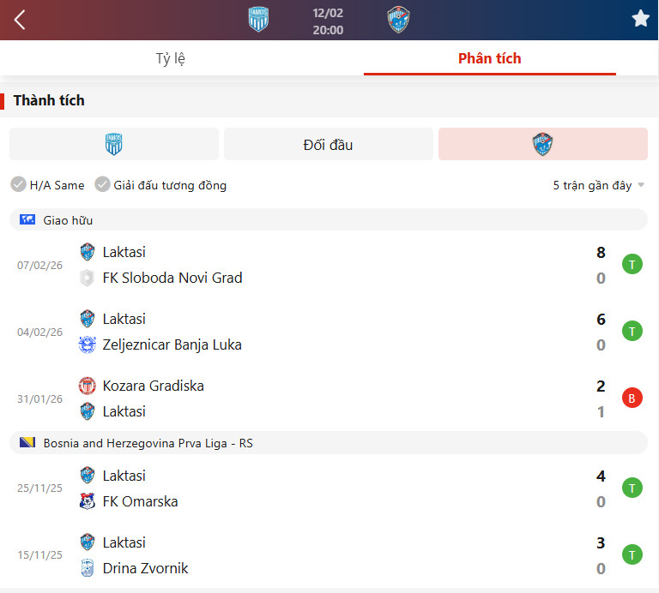Click FK Omarska team logo
The width and height of the screenshot is (659, 593).
pos(87,501)
